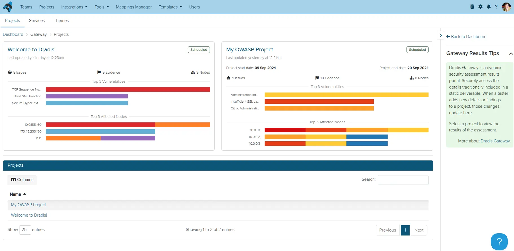This screenshot has width=514, height=251.
Task: Click the 10.0.0.3 node bar
Action: pyautogui.click(x=326, y=144)
